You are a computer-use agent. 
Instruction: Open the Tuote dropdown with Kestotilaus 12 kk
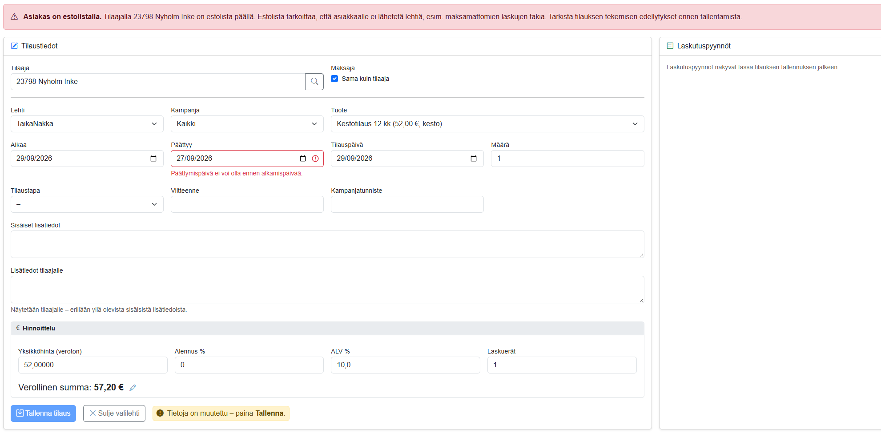point(487,124)
